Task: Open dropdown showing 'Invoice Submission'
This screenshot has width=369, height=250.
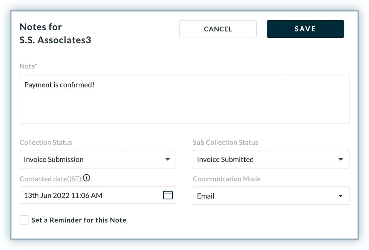Action: pos(91,159)
